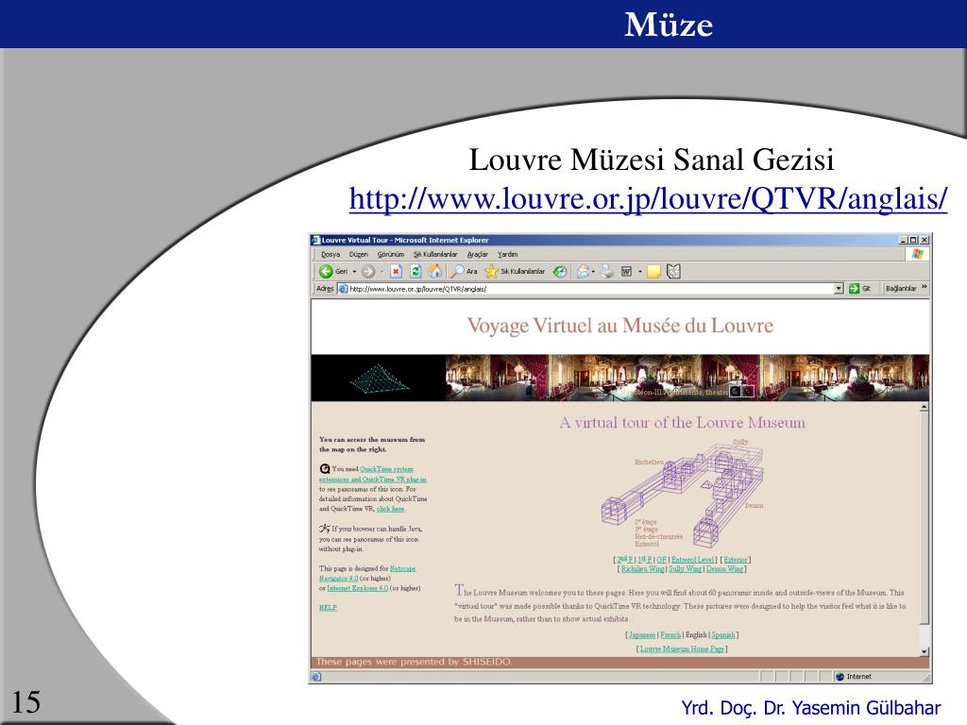This screenshot has width=967, height=725.
Task: Click in the address bar URL field
Action: (x=591, y=289)
